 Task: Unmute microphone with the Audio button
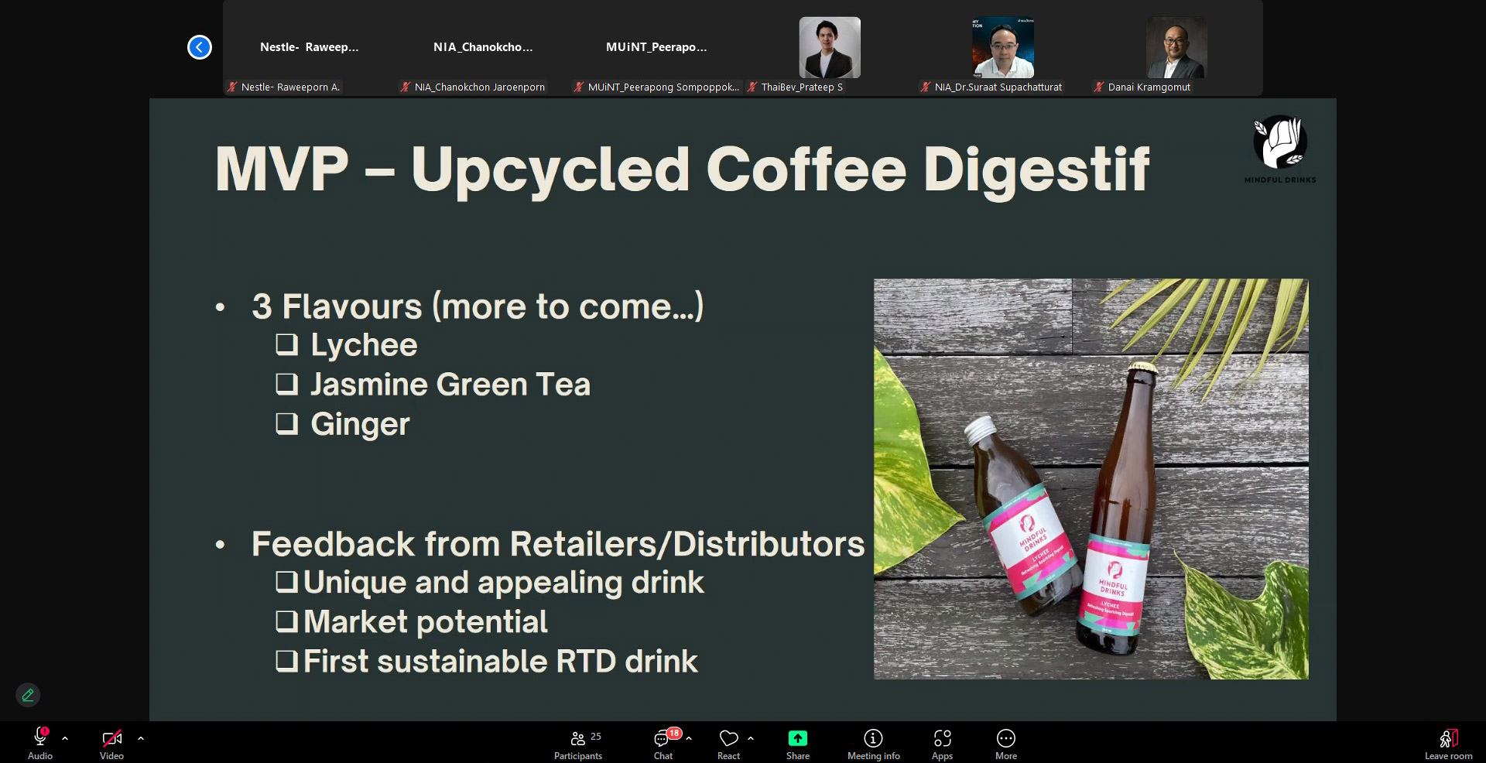pyautogui.click(x=40, y=743)
